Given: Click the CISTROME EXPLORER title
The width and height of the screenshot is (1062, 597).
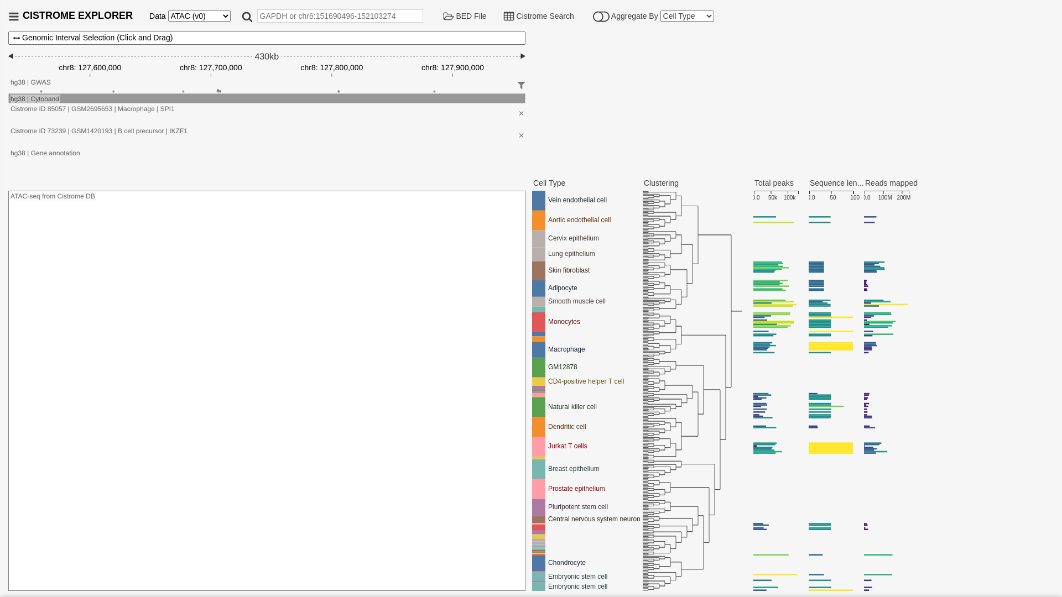Looking at the screenshot, I should tap(77, 15).
